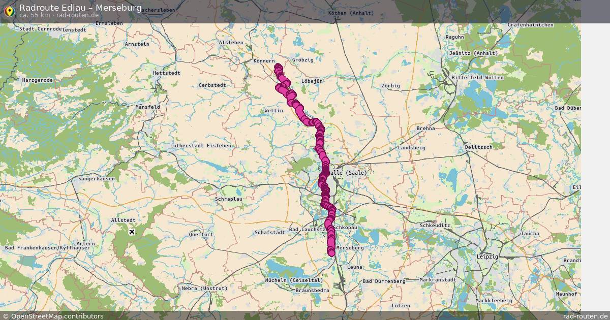Open the Radroute Edlau – Merseburg title

tap(80, 7)
